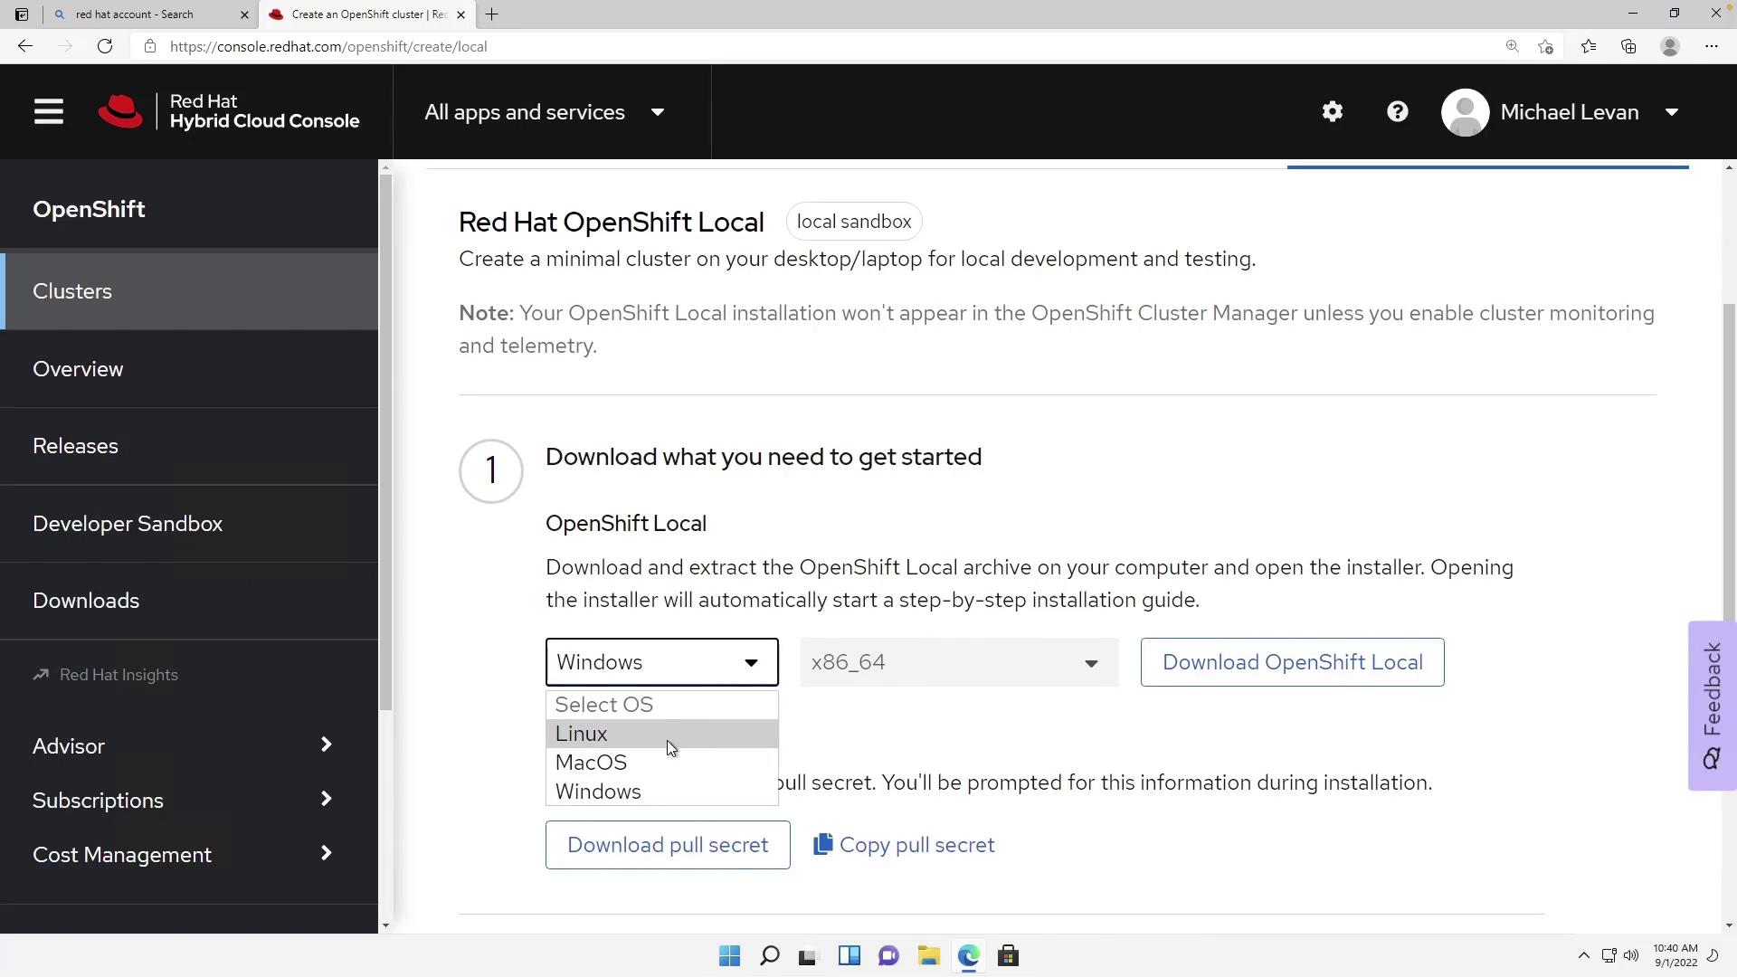Click the browser refresh icon
This screenshot has width=1737, height=977.
coord(105,46)
